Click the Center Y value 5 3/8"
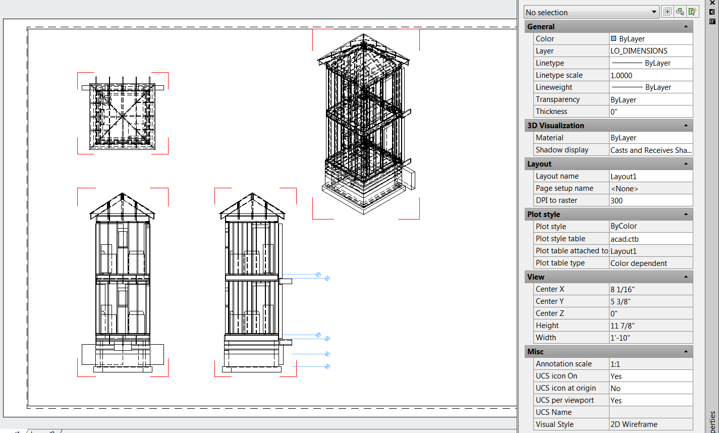 click(651, 301)
